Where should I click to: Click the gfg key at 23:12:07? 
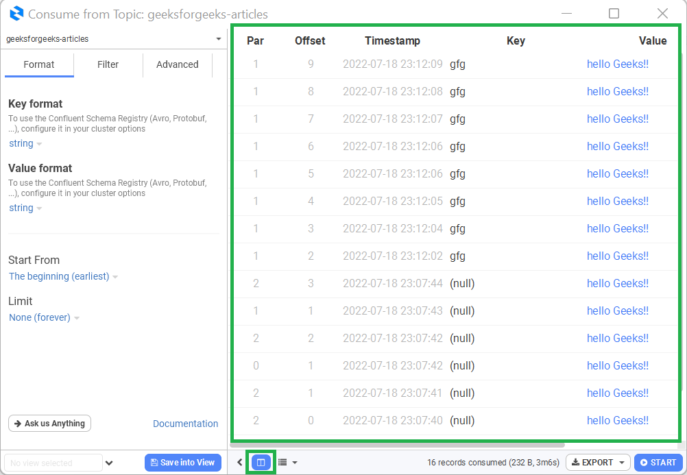(457, 120)
